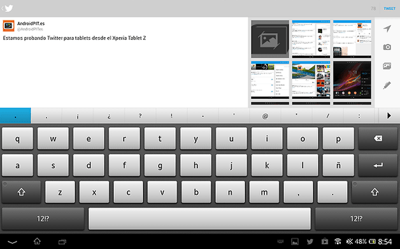Insert the inverted question mark ¿ suggestion

[x=109, y=116]
